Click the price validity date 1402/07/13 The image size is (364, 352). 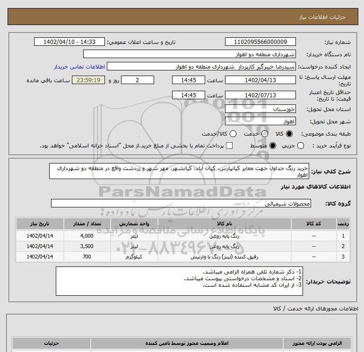click(x=260, y=95)
